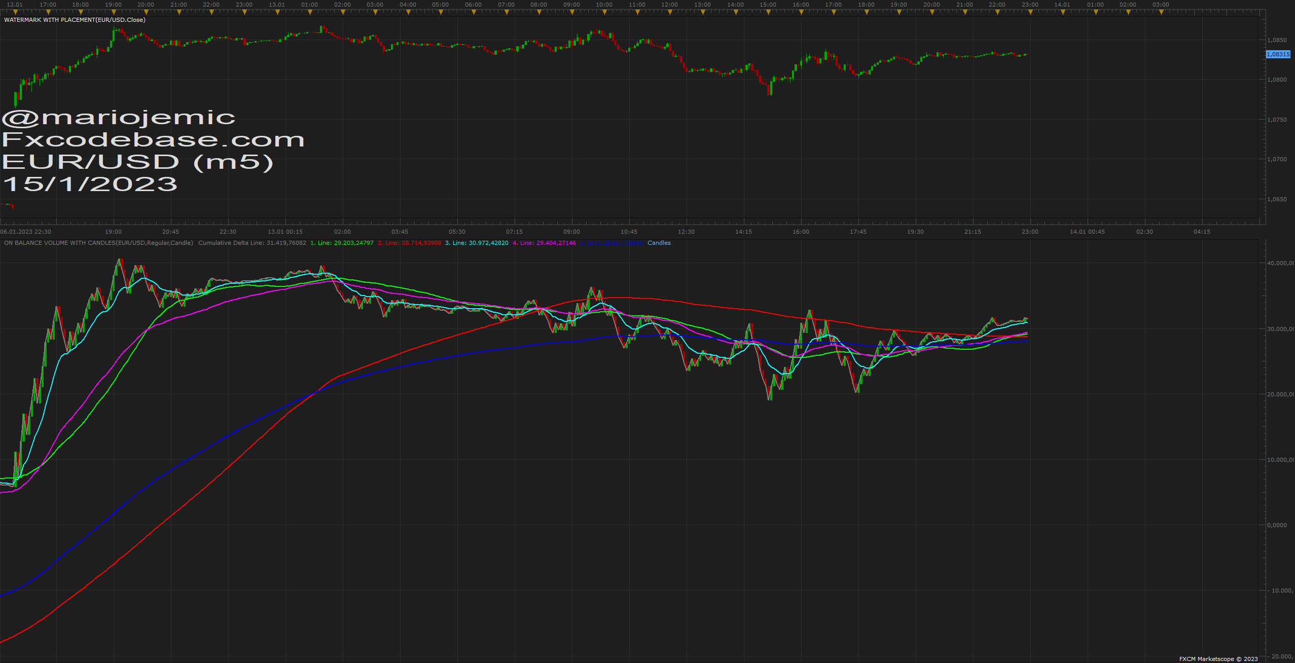Screen dimensions: 1295x663
Task: Click the 05:30 time axis label
Action: [x=457, y=232]
